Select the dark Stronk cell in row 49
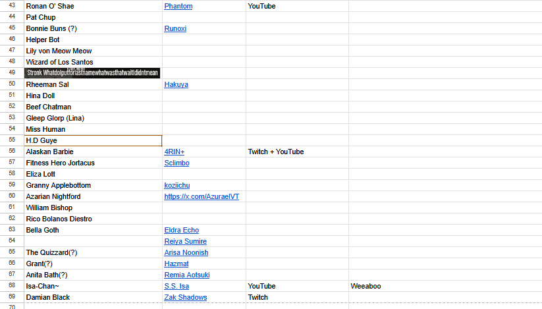Viewport: 542px width, 309px height. point(92,73)
